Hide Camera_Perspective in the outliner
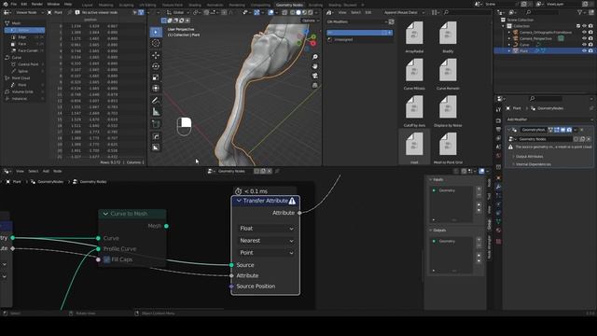This screenshot has width=597, height=336. 584,38
